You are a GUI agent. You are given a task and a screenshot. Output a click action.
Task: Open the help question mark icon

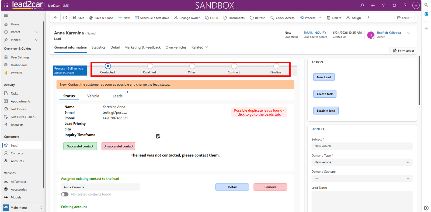[405, 5]
